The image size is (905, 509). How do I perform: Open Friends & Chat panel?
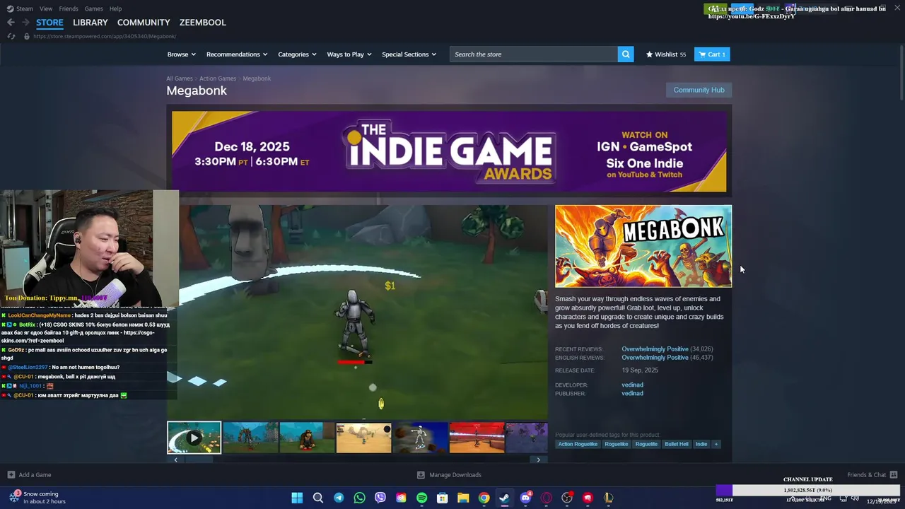(872, 475)
